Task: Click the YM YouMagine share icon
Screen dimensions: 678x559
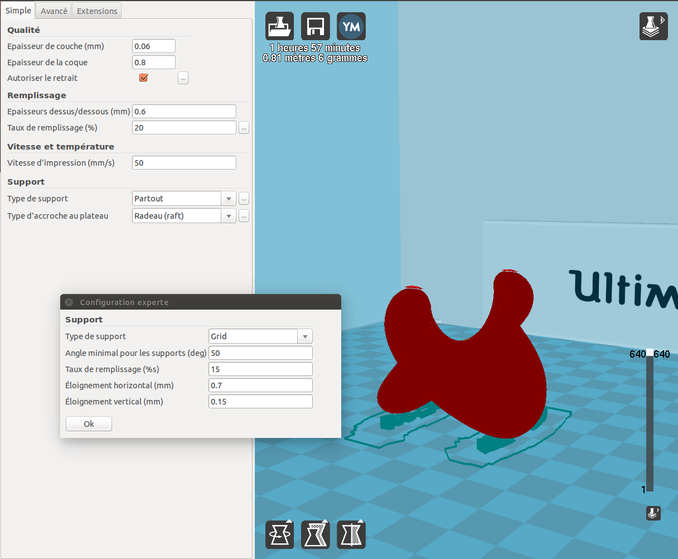Action: (x=351, y=26)
